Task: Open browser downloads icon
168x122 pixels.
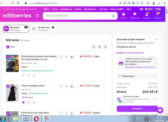Action: 159,3
